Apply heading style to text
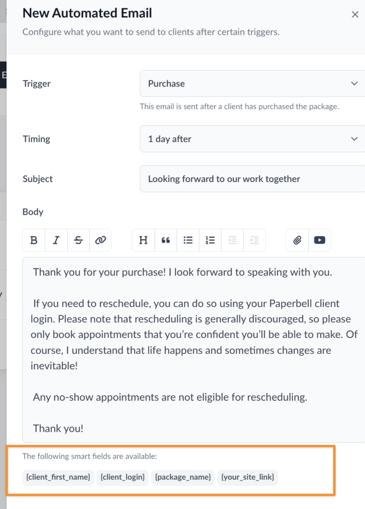The width and height of the screenshot is (365, 509). coord(143,240)
